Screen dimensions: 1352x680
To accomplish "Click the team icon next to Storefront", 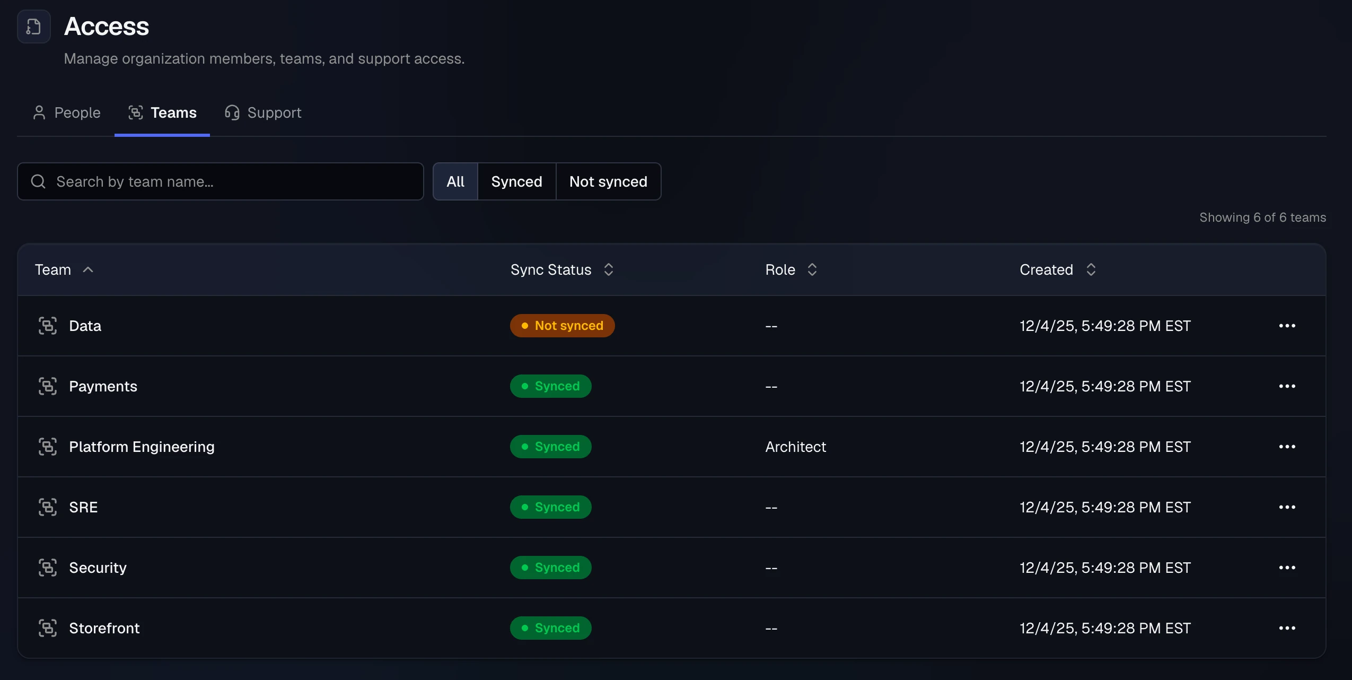I will click(x=48, y=628).
